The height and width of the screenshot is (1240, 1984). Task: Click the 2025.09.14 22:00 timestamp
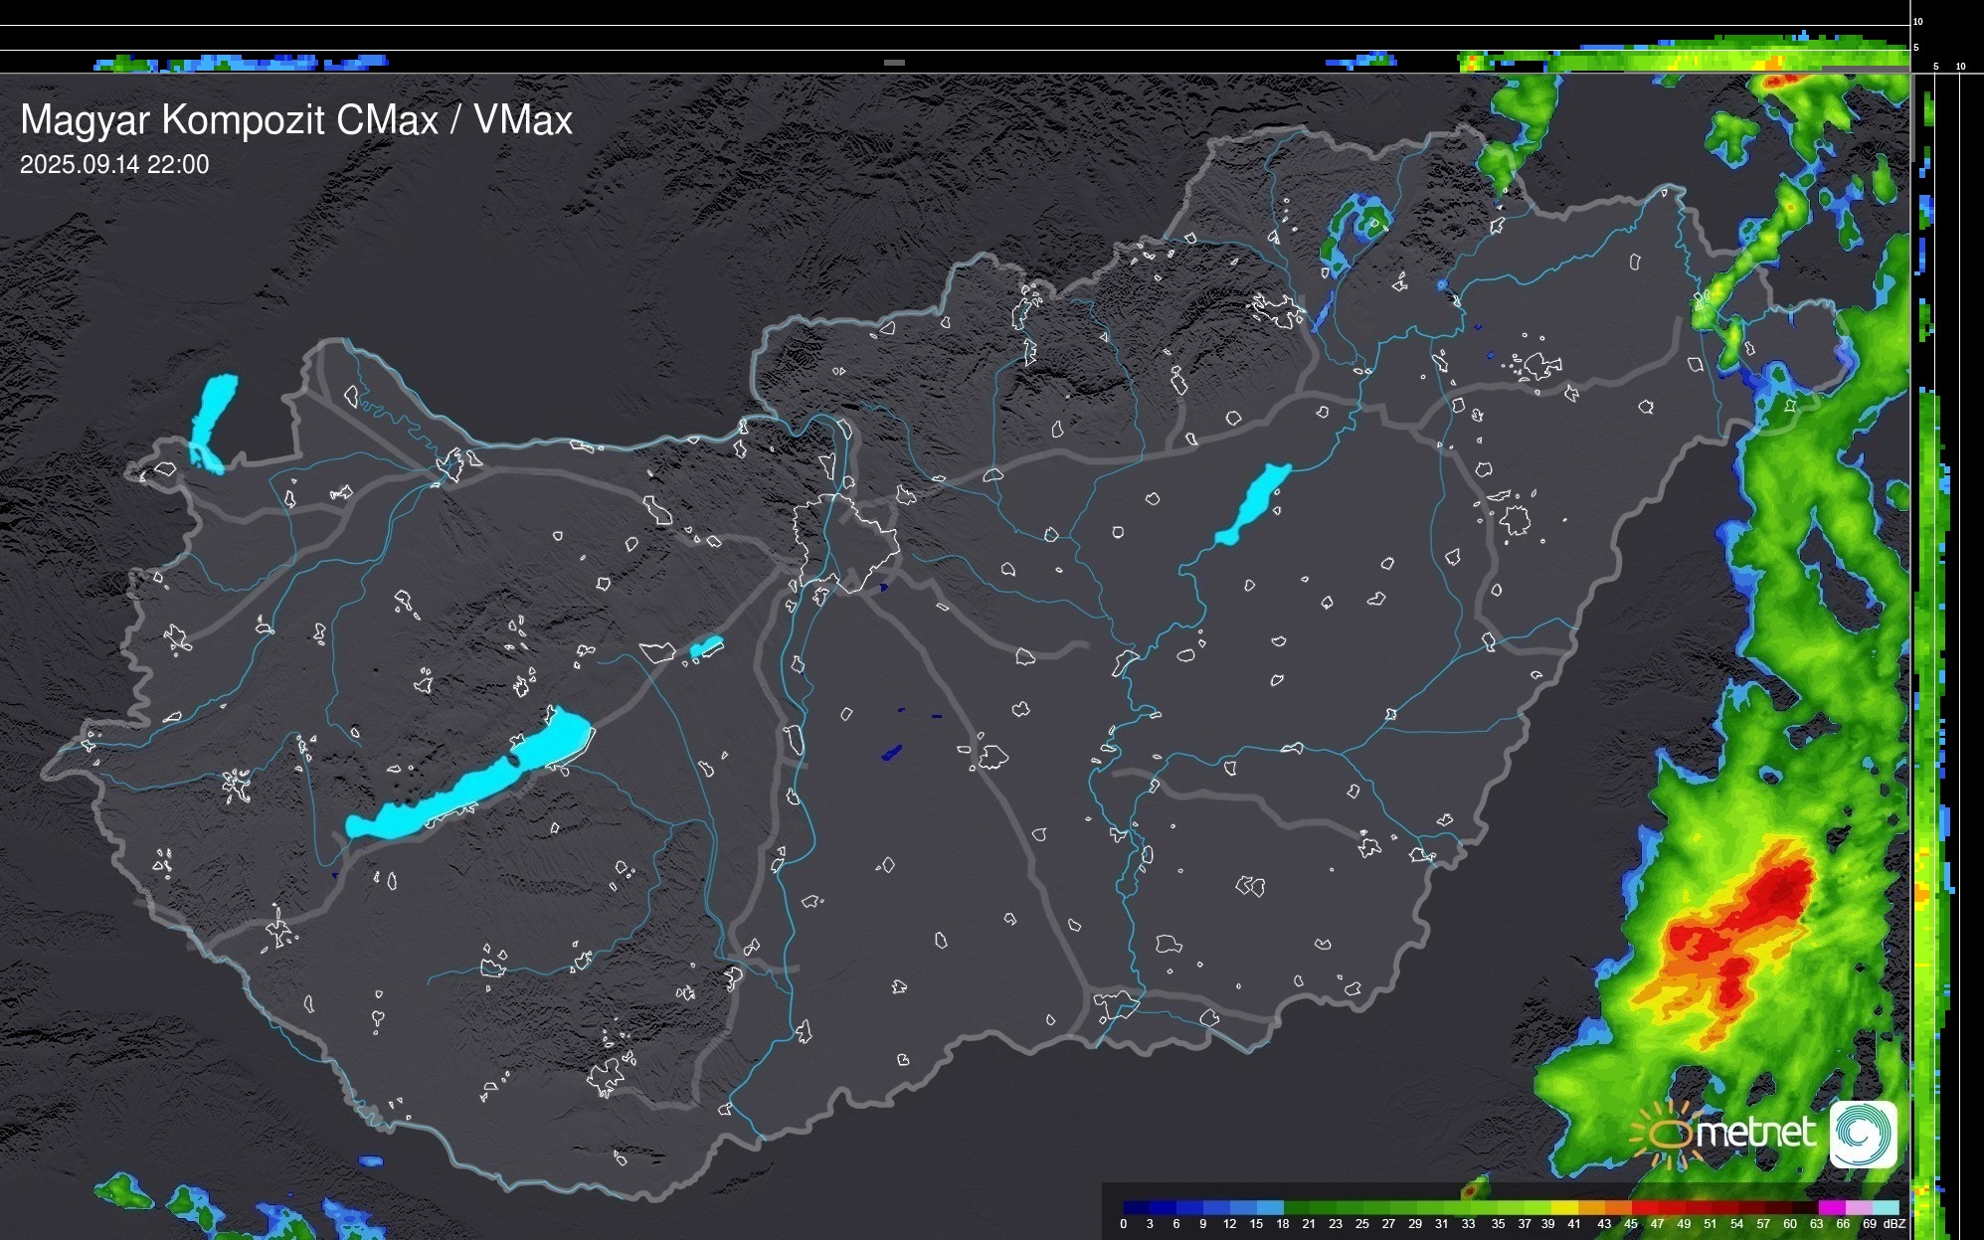[114, 165]
